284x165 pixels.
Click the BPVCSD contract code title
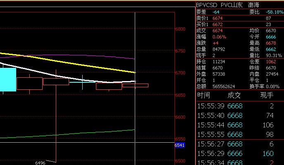click(206, 5)
